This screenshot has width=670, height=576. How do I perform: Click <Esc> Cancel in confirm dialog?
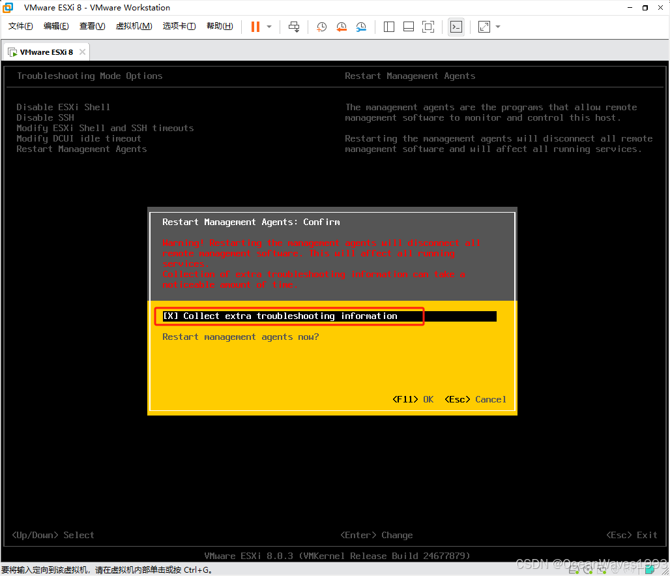(476, 399)
